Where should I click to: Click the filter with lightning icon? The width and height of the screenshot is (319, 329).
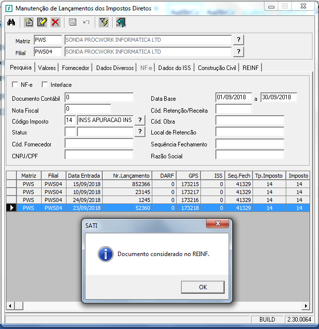pos(104,22)
